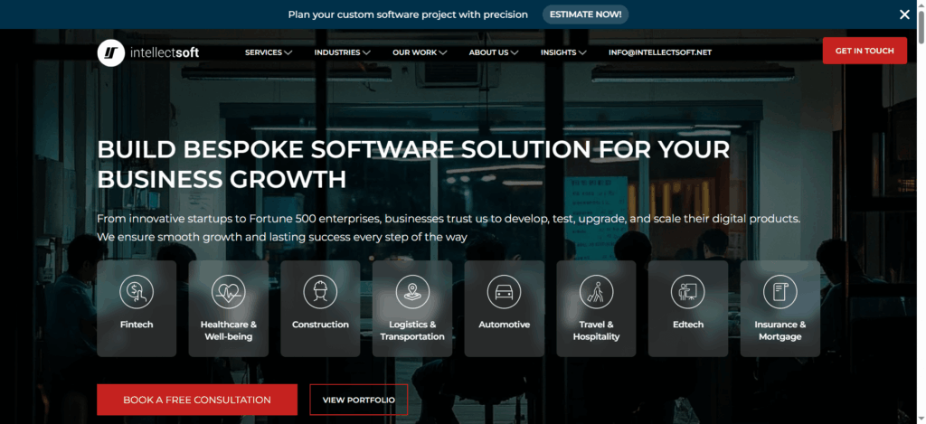Expand the Our Work chevron arrow
The height and width of the screenshot is (424, 926).
443,52
